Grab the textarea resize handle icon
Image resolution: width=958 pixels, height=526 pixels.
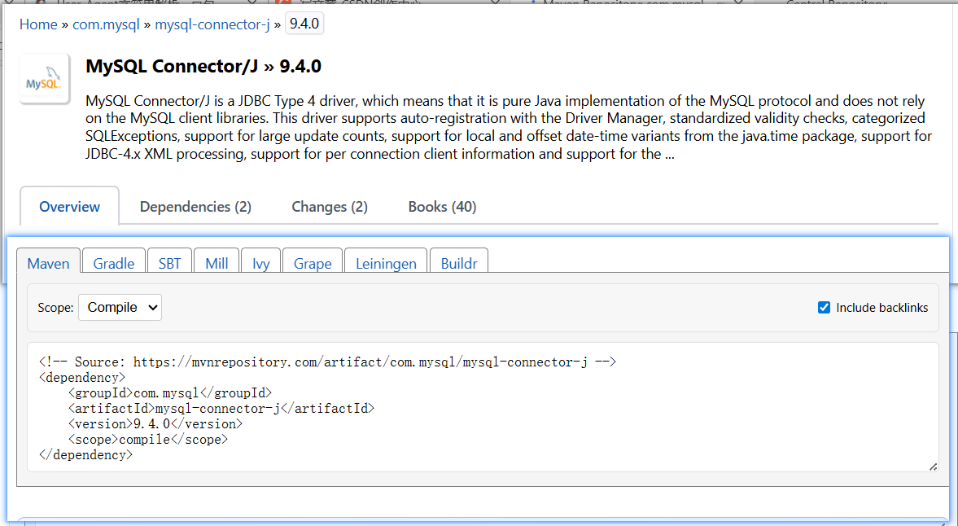(x=933, y=467)
